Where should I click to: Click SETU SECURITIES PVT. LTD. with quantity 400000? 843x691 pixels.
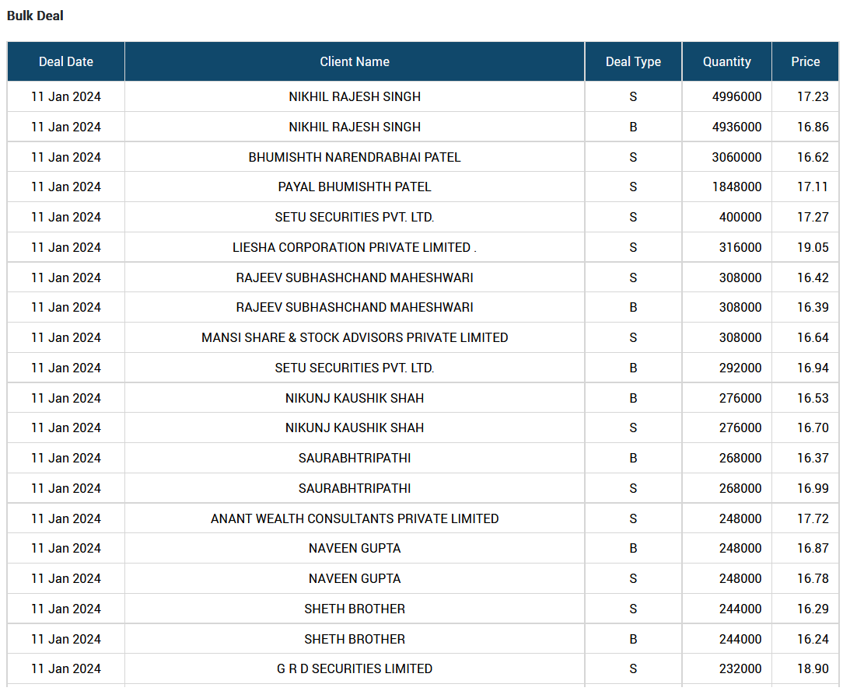[355, 217]
